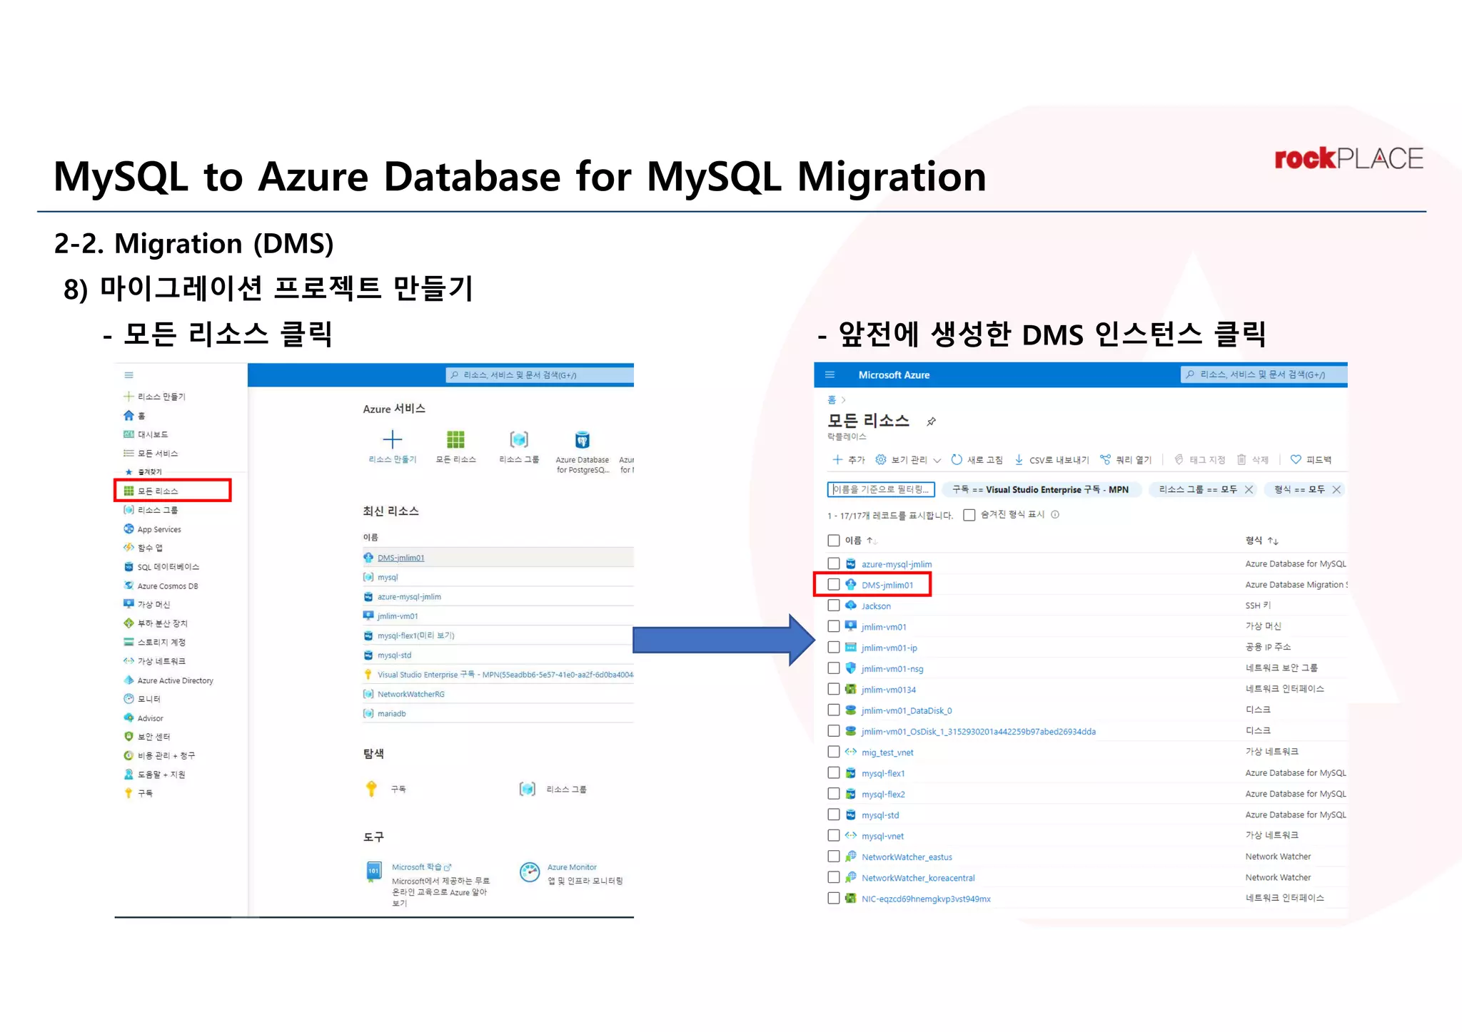The width and height of the screenshot is (1462, 1032).
Task: Click the 홈 breadcrumb link
Action: click(x=832, y=400)
